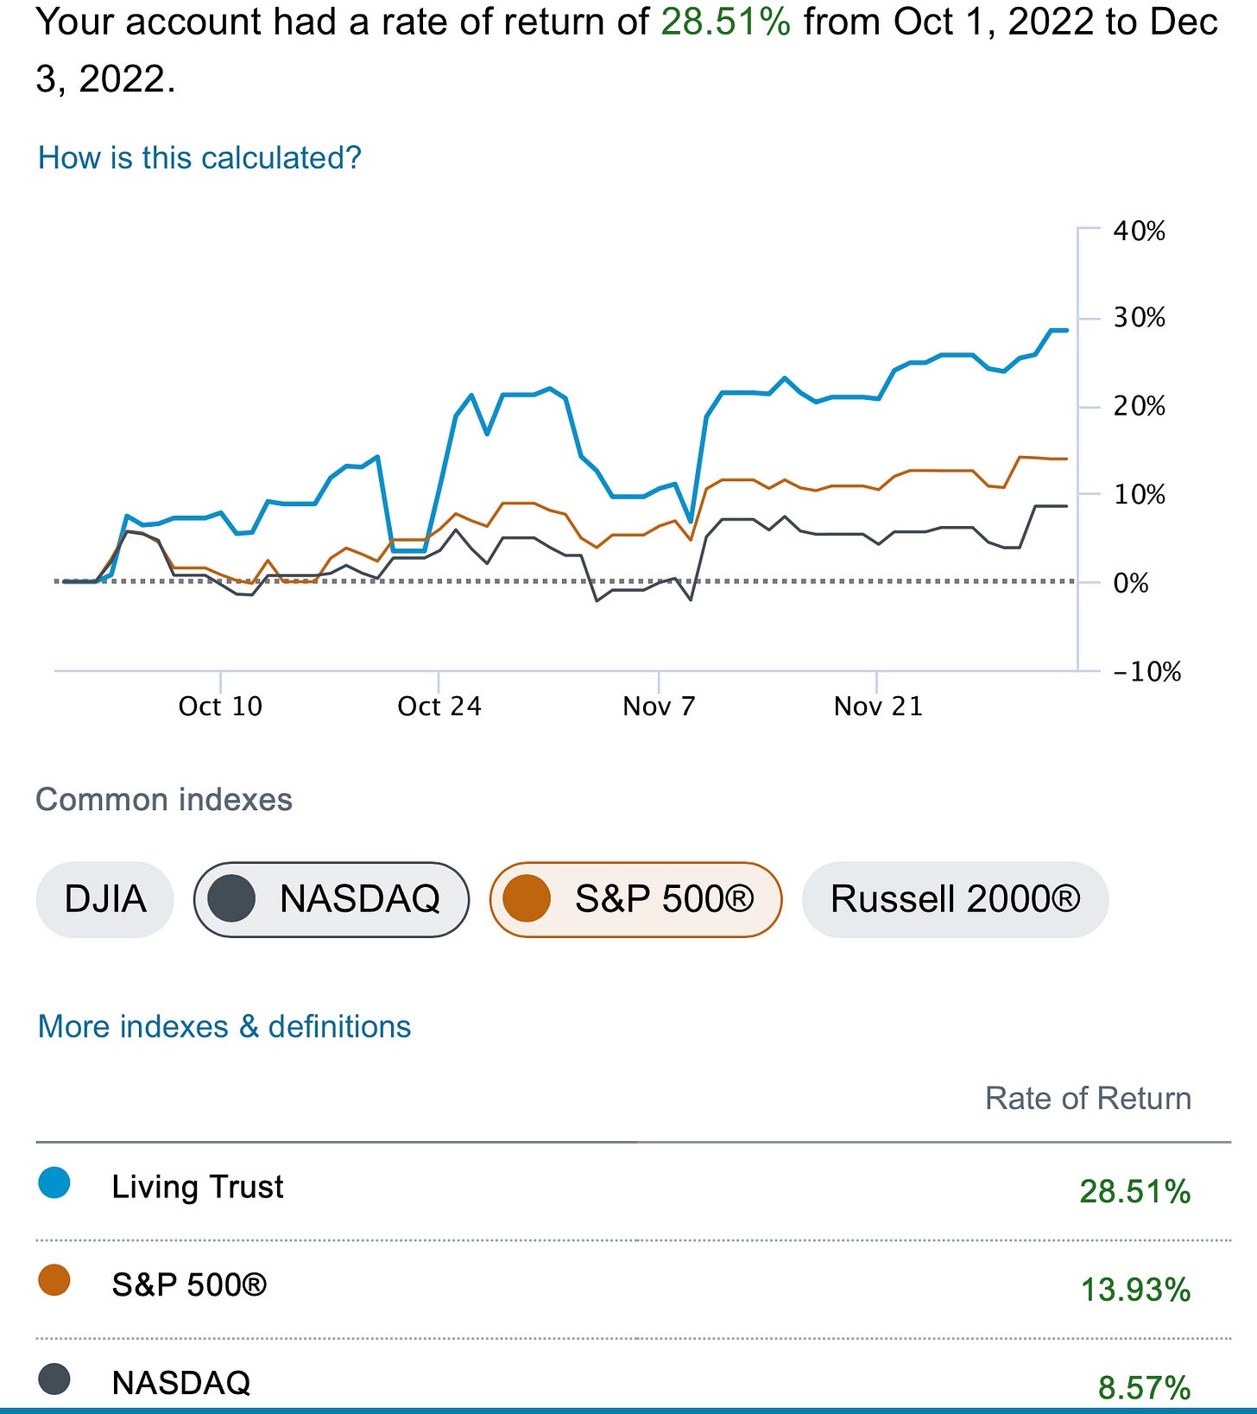1257x1414 pixels.
Task: Click the blue Living Trust legend dot
Action: (x=54, y=1183)
